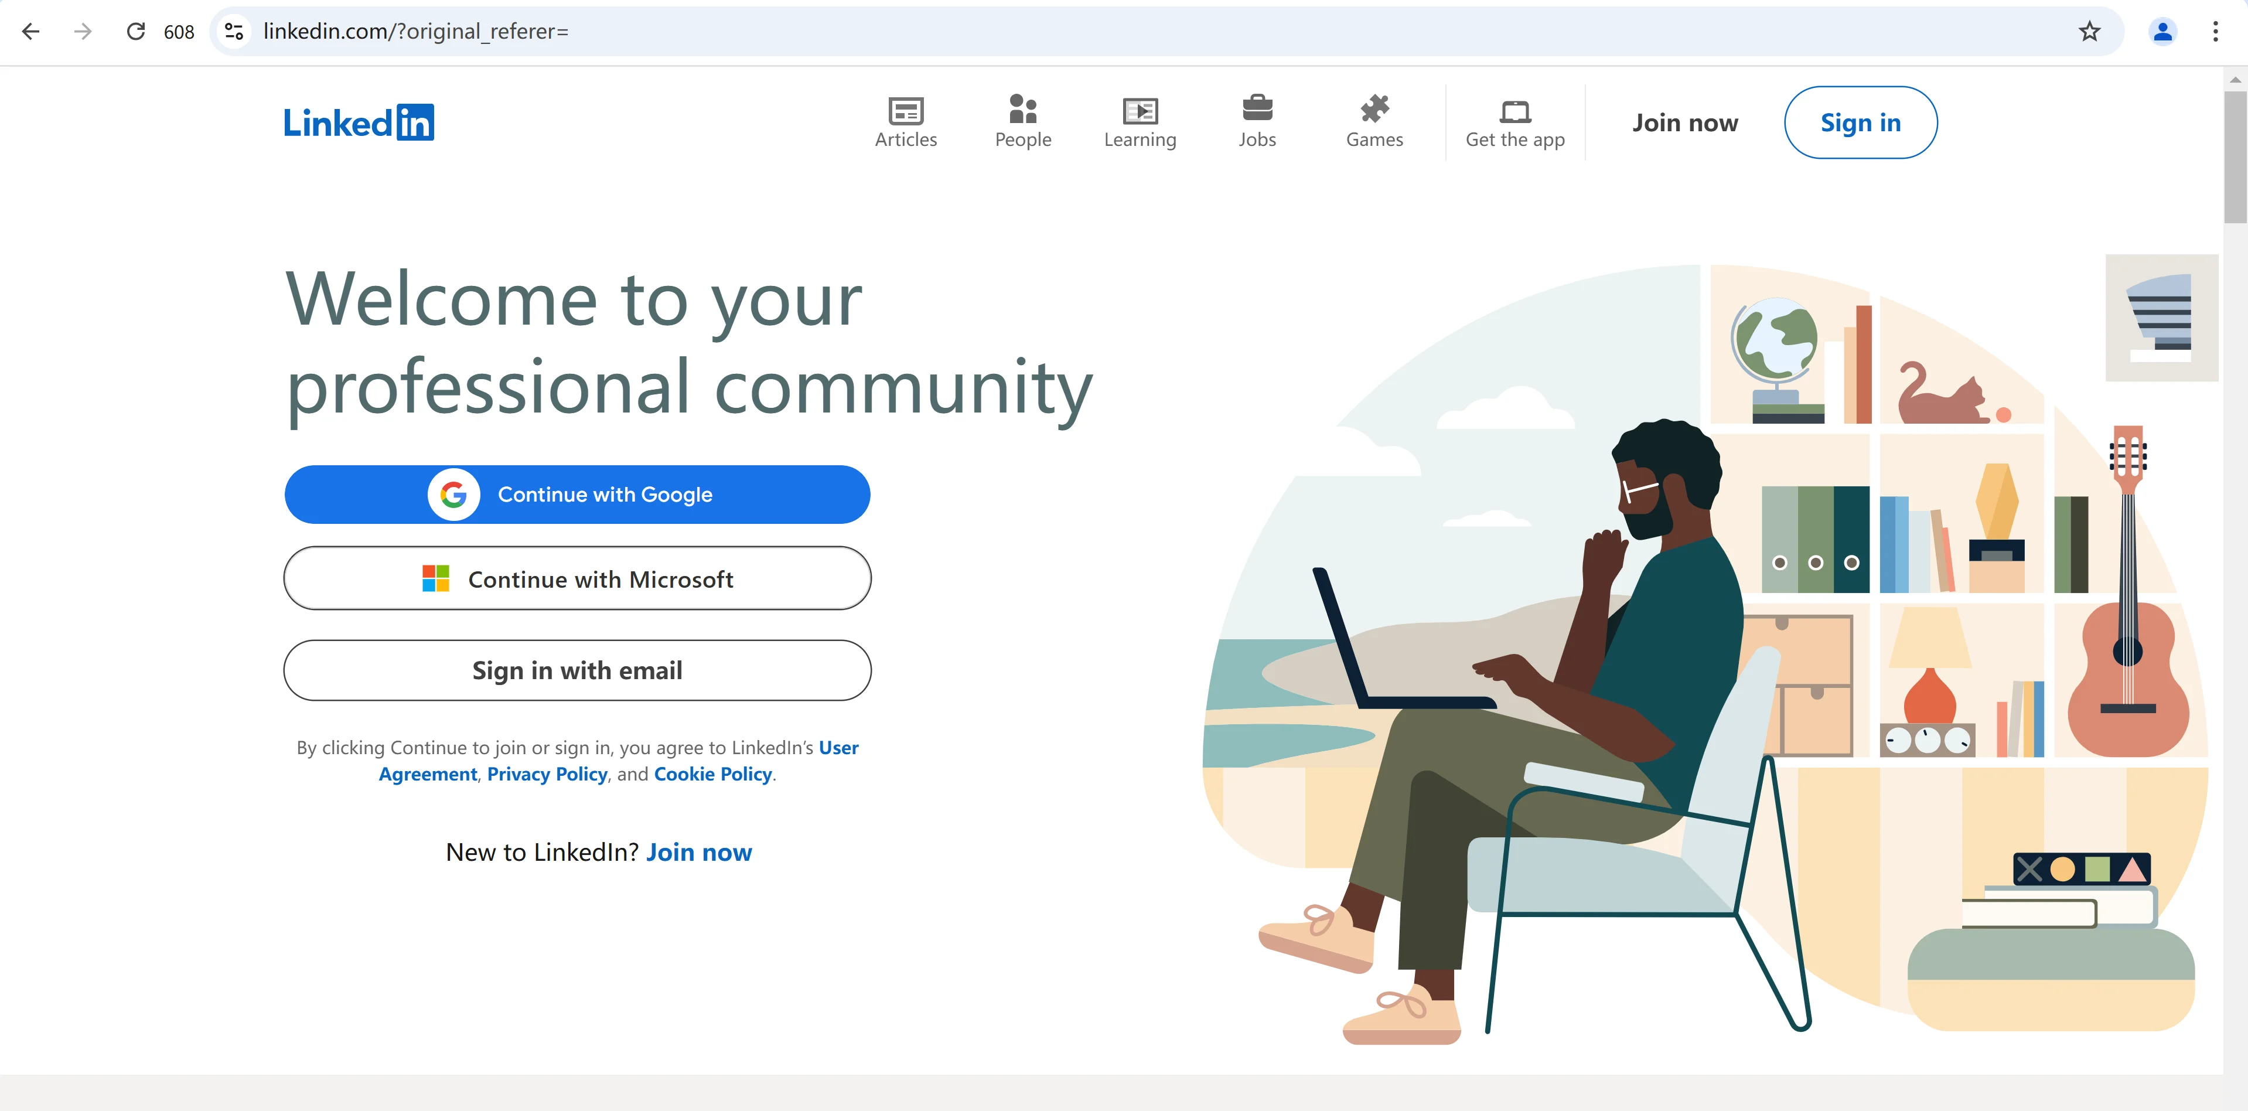Open the browser profile avatar

point(2162,32)
